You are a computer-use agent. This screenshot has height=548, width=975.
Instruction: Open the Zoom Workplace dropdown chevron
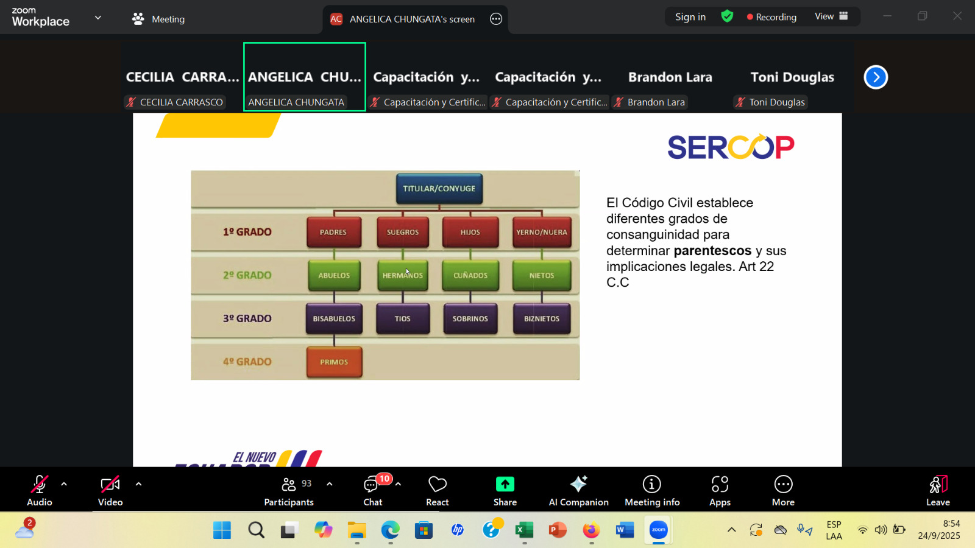tap(97, 18)
